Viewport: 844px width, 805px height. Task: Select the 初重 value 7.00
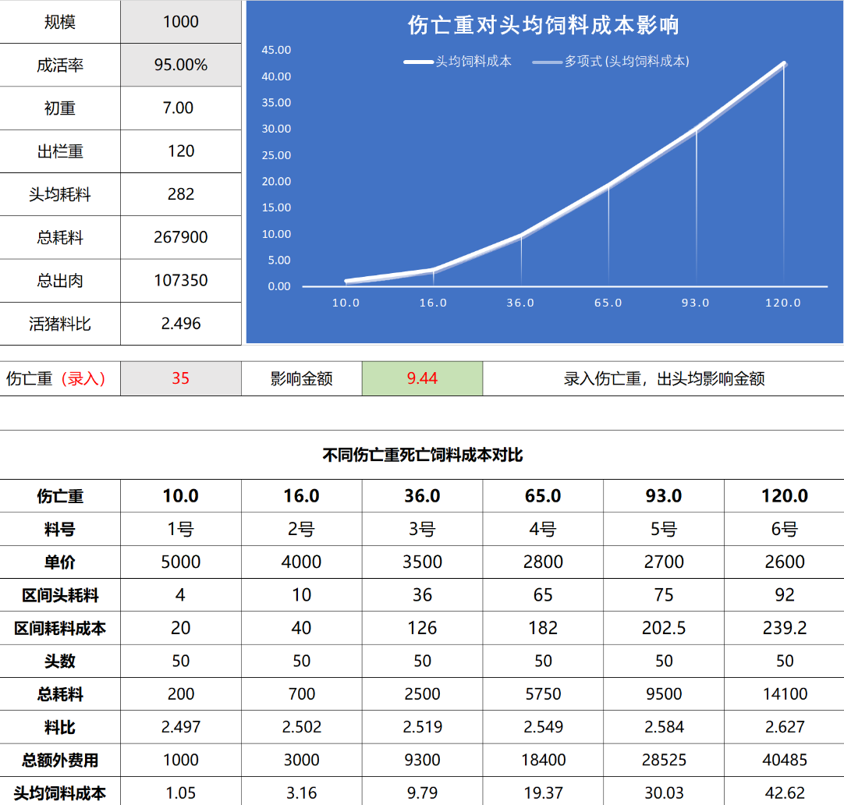[x=181, y=108]
